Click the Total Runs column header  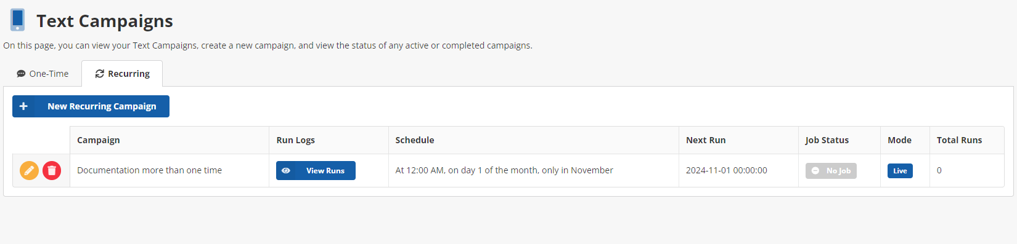pyautogui.click(x=959, y=140)
